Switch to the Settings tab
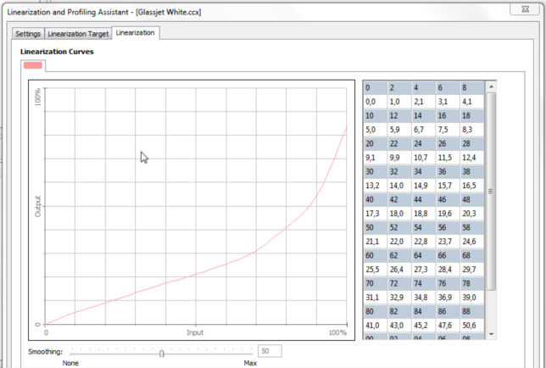 coord(28,33)
